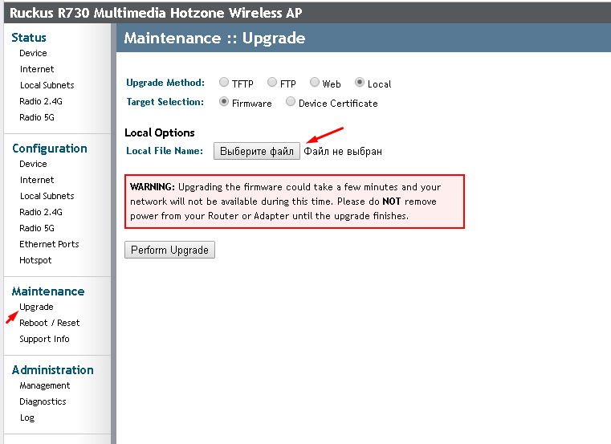
Task: Open Internet under Status section
Action: point(37,69)
